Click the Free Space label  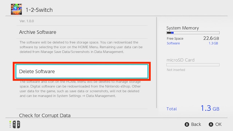(175, 39)
